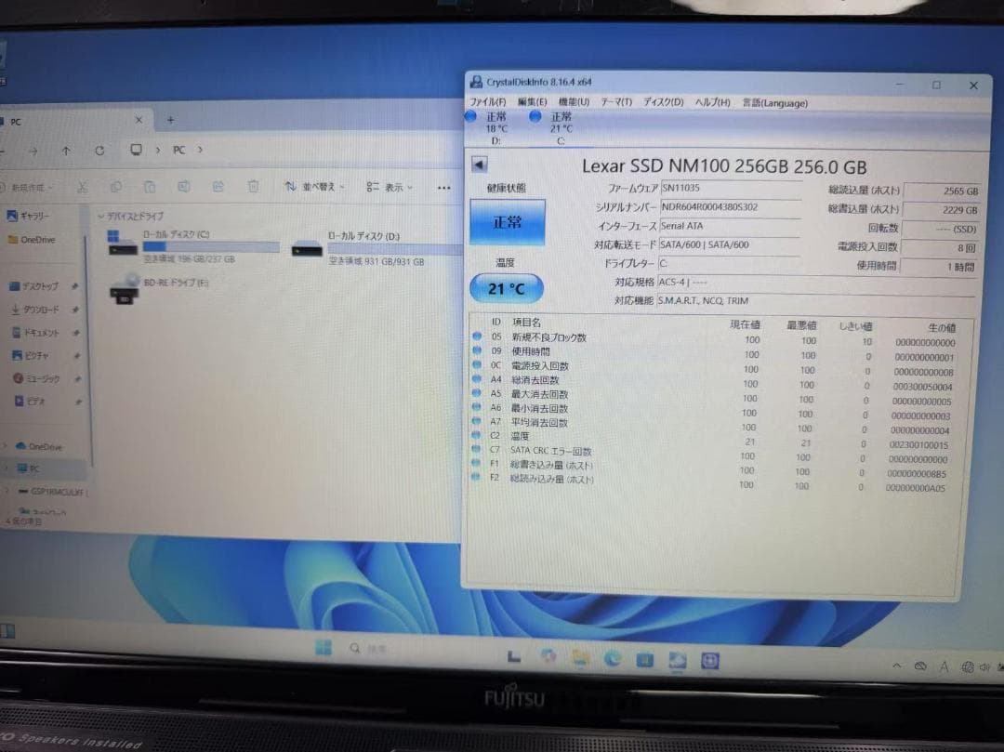Click the 現在値 column header
The image size is (1004, 752).
[x=745, y=324]
